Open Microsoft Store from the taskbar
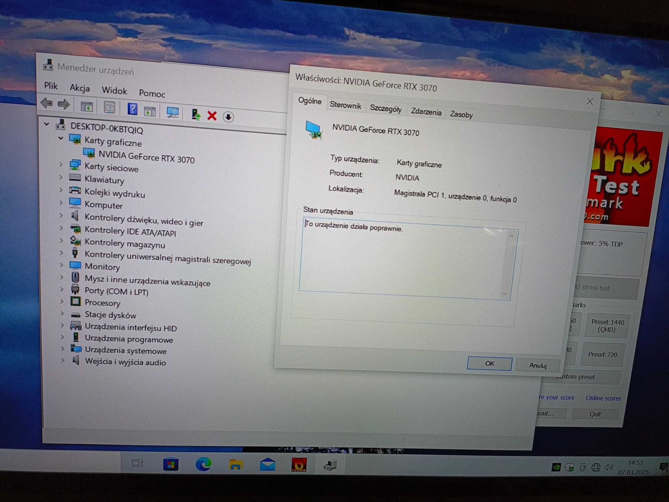The image size is (669, 502). click(171, 464)
